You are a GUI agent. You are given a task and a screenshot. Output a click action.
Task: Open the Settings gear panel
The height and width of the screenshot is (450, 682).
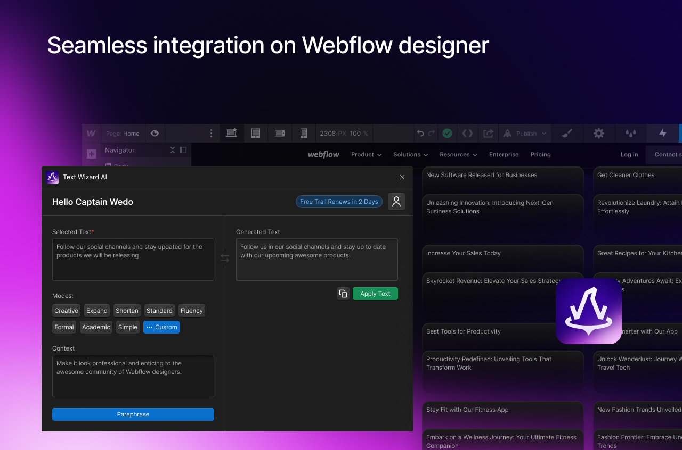pyautogui.click(x=599, y=133)
